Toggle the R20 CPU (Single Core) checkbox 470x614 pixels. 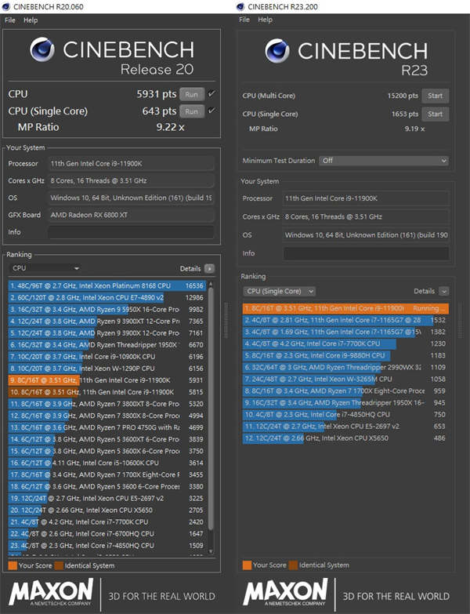coord(211,111)
